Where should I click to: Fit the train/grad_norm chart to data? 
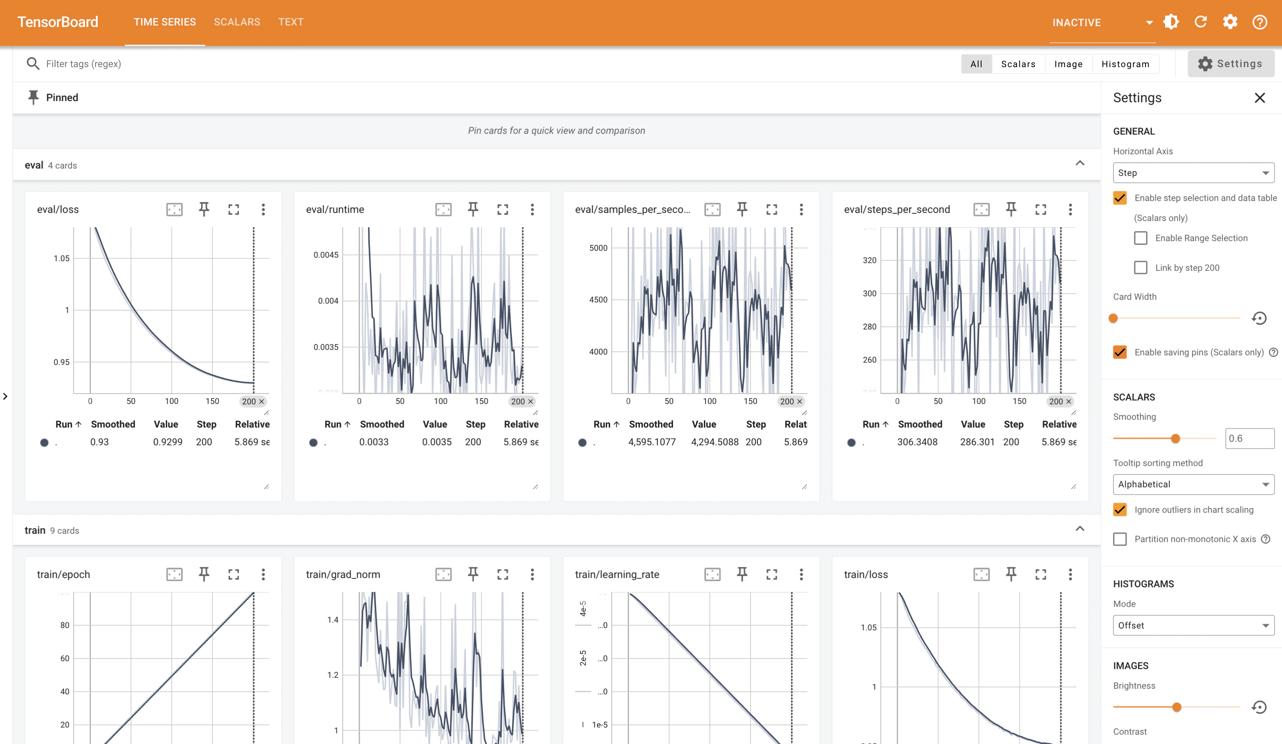[444, 574]
